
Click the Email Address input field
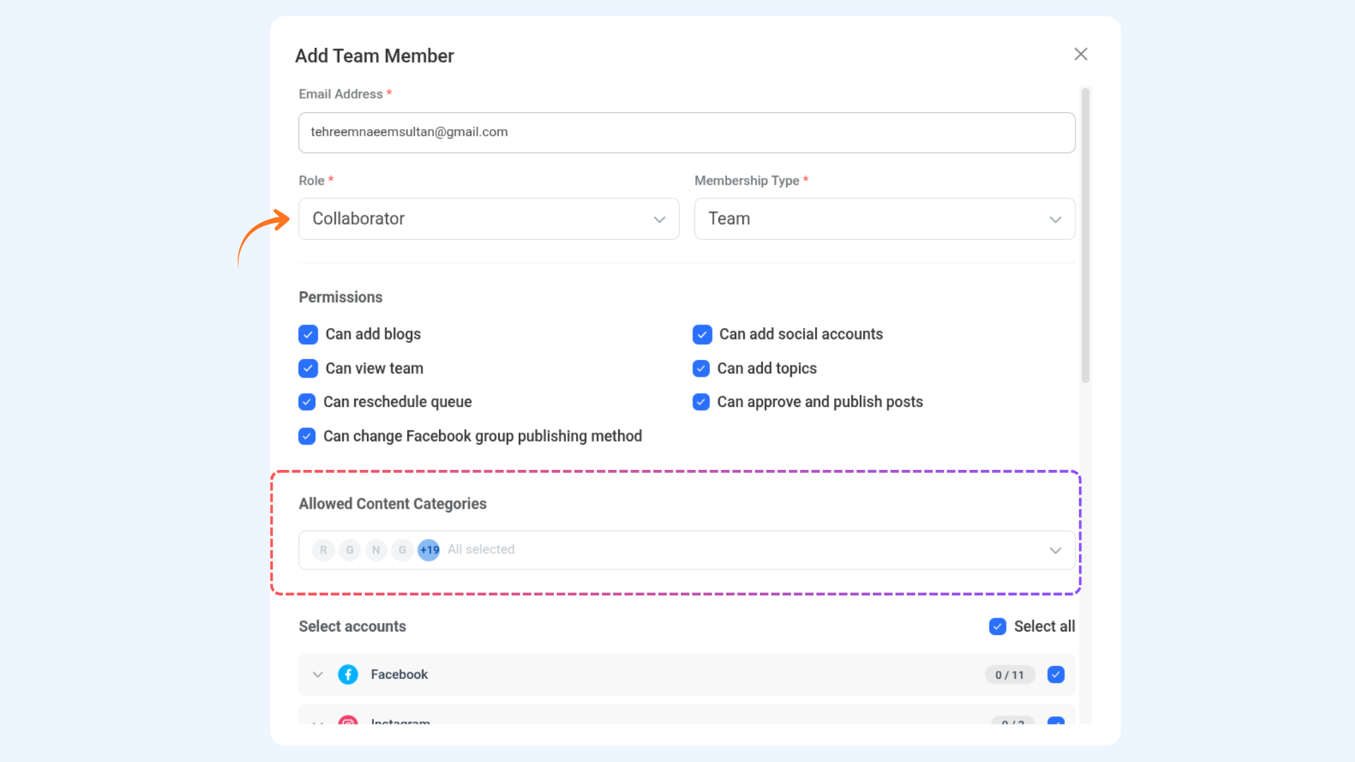click(x=686, y=133)
